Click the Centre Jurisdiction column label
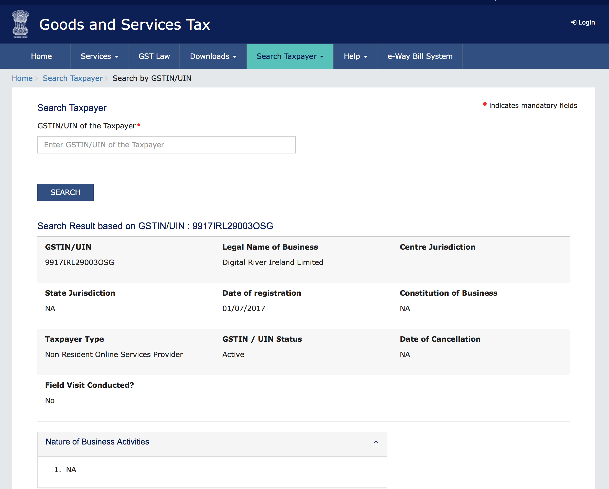Image resolution: width=609 pixels, height=489 pixels. [x=438, y=247]
